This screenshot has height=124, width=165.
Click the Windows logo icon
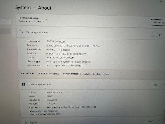tap(23, 84)
